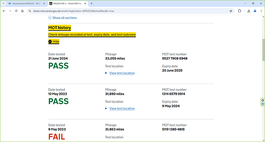Image resolution: width=265 pixels, height=142 pixels.
Task: Select the 31,863 miles mileage value
Action: [x=114, y=129]
